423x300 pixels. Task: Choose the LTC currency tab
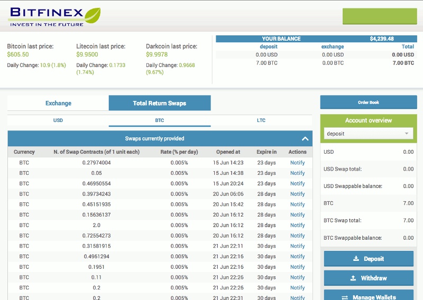pos(261,120)
